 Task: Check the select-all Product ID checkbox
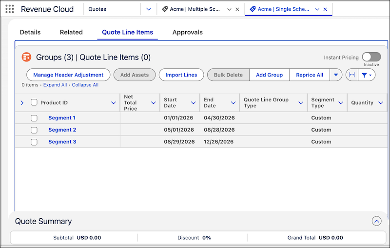[x=34, y=102]
